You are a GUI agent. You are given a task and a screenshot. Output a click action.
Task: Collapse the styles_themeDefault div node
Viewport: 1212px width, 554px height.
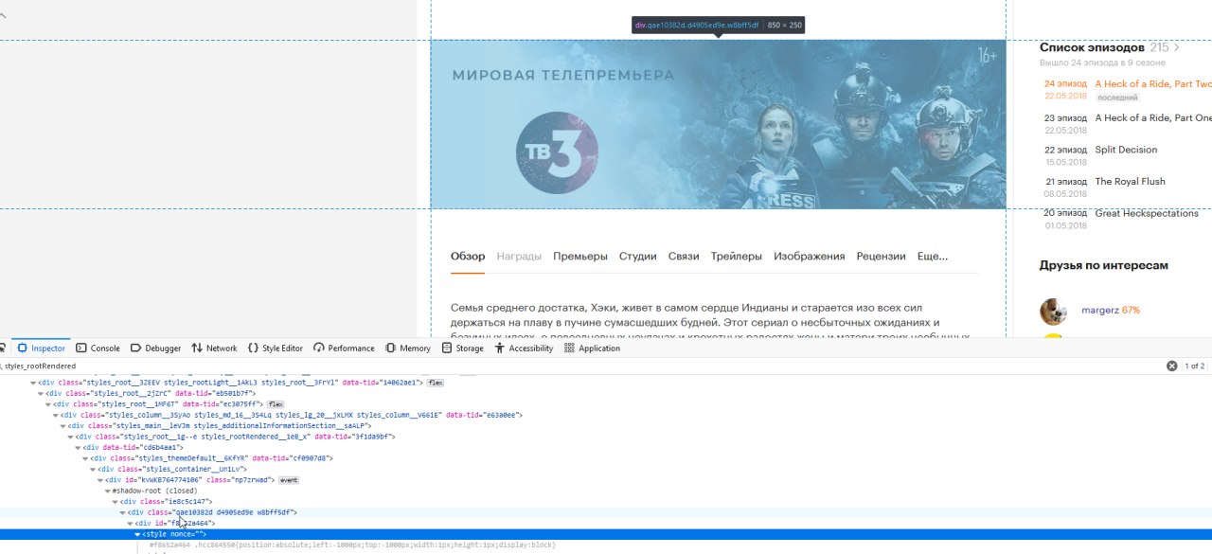[86, 458]
